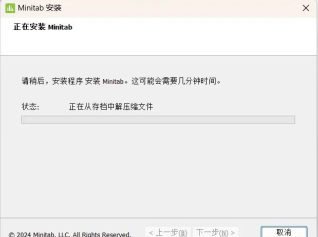Click the © 2024 Minitab, LLC text
The width and height of the screenshot is (318, 237).
pos(39,234)
